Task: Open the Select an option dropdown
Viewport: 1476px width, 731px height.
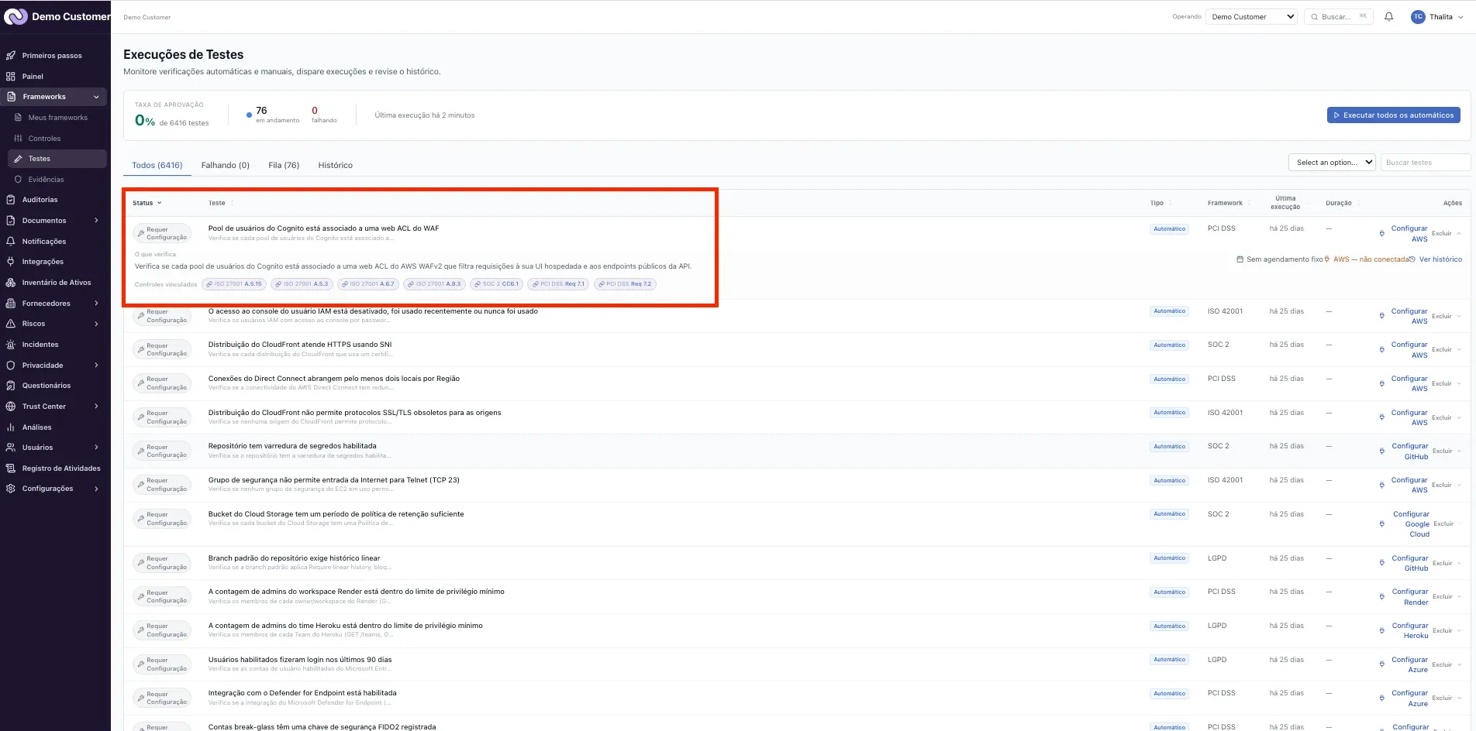Action: click(1332, 163)
